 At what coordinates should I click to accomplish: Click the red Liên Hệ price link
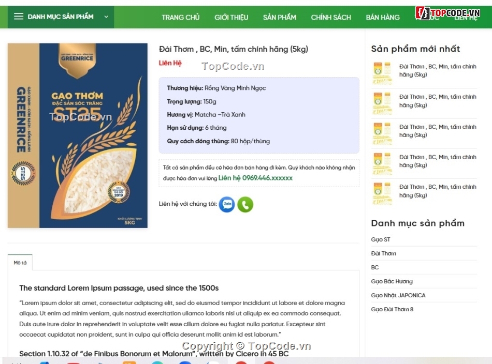tap(170, 63)
